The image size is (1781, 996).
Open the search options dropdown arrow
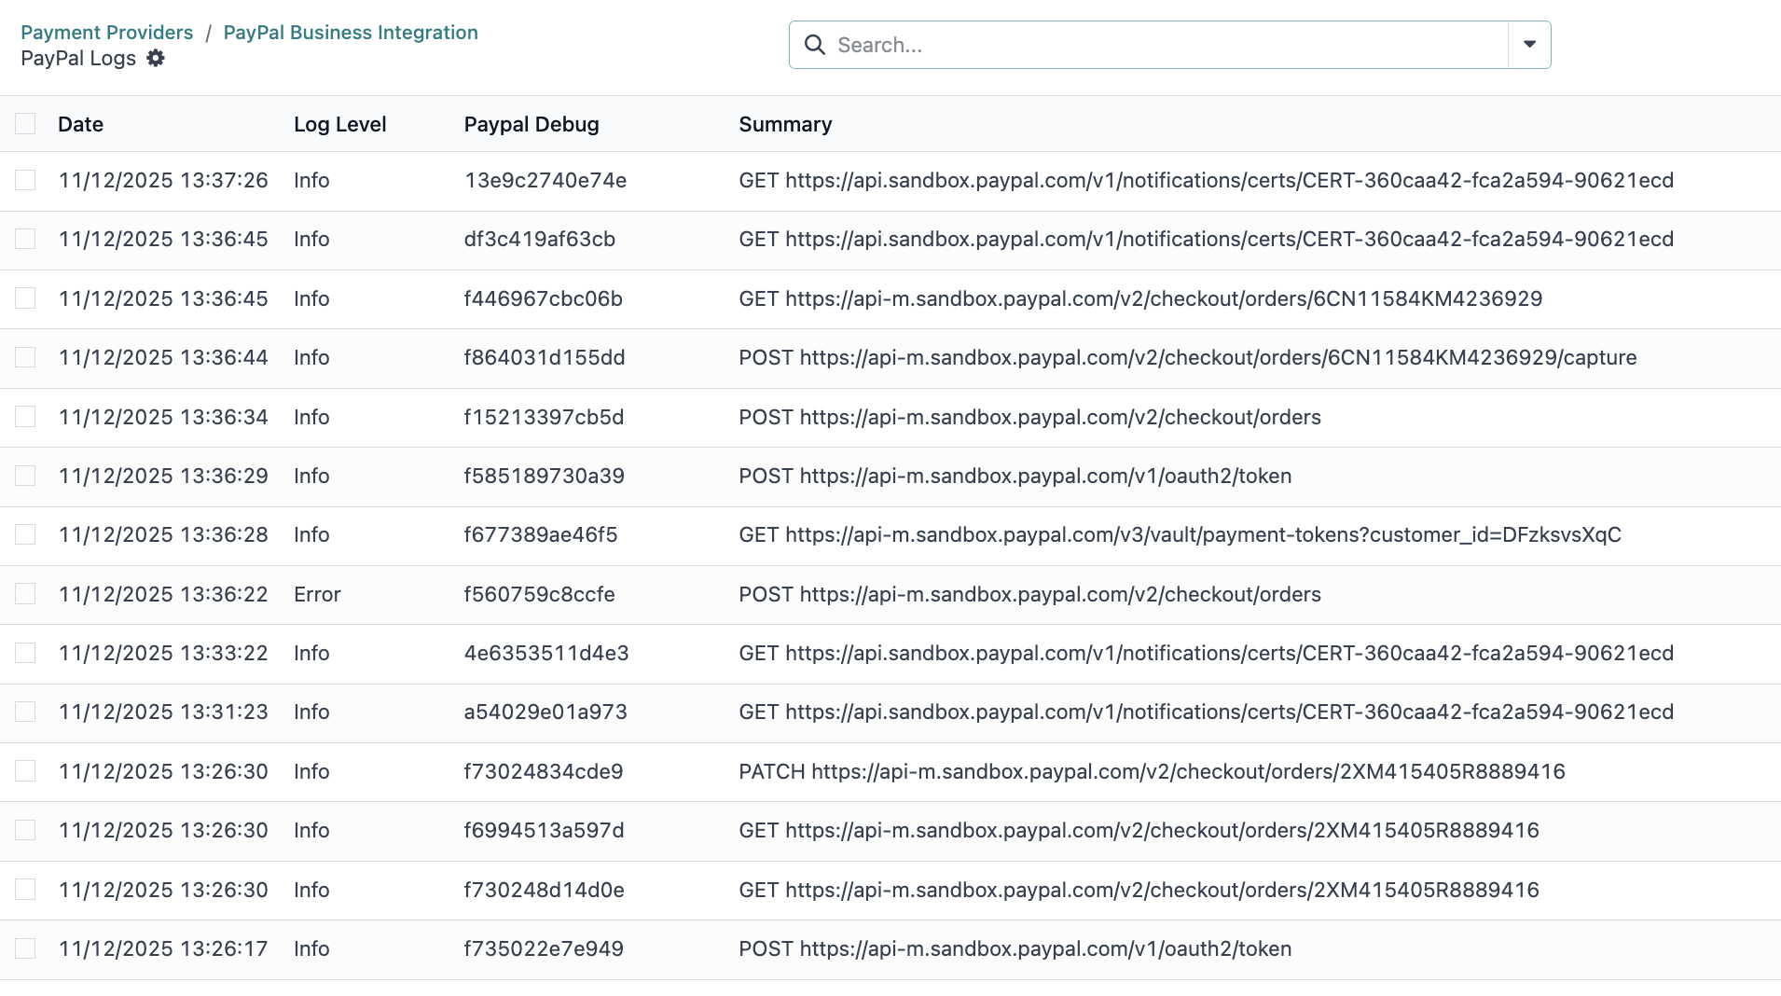[x=1529, y=45]
